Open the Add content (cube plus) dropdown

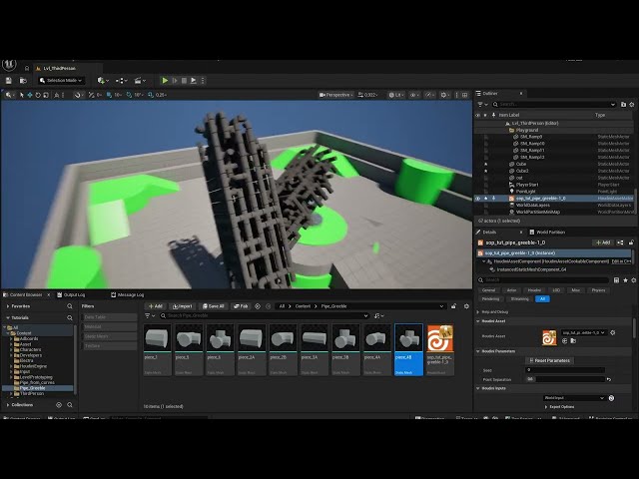pos(103,81)
